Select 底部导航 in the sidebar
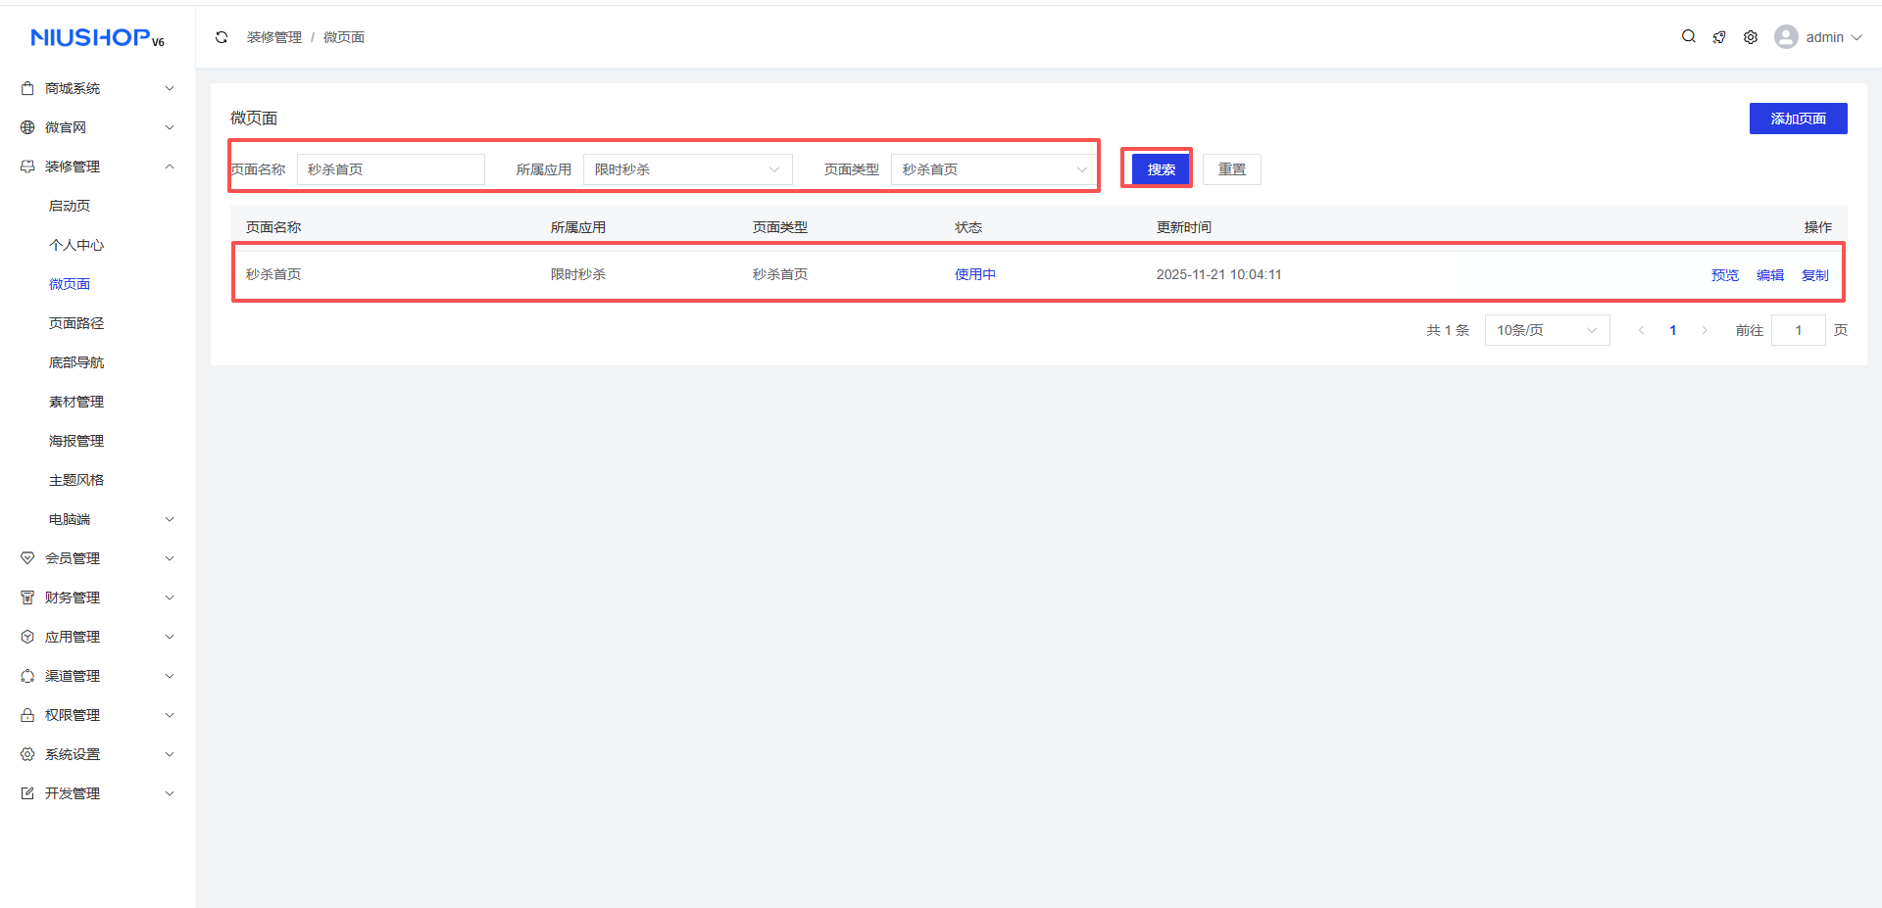The width and height of the screenshot is (1882, 908). click(76, 362)
